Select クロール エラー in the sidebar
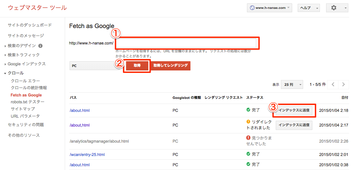The height and width of the screenshot is (170, 360). 25,81
